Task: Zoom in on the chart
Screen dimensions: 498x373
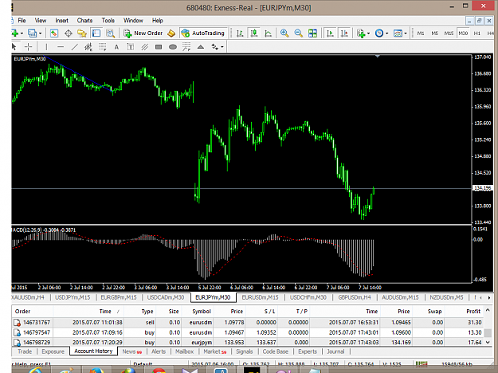Action: 284,33
